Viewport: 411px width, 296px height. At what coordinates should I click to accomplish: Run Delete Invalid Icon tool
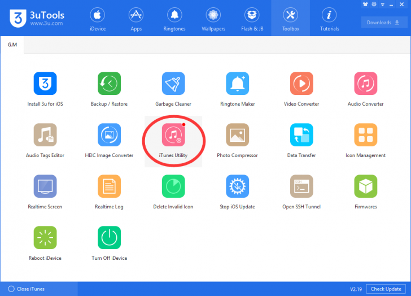173,186
